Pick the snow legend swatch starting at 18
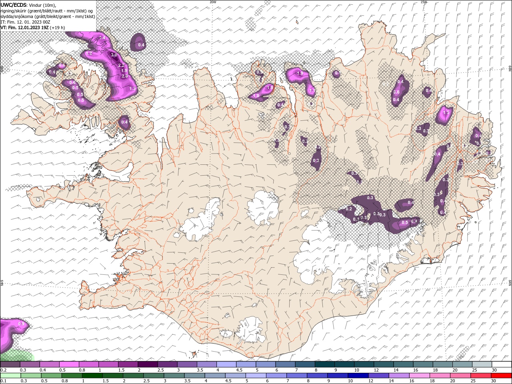The height and width of the screenshot is (384, 512). point(443,364)
